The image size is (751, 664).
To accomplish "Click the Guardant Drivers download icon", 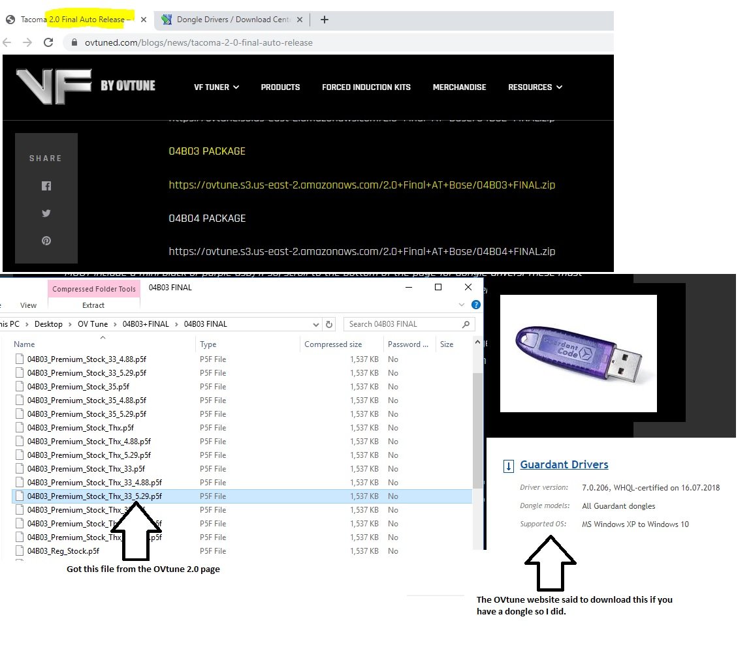I will 509,466.
